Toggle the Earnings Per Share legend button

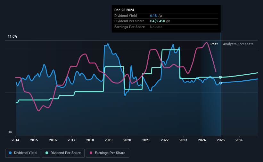[x=107, y=153]
